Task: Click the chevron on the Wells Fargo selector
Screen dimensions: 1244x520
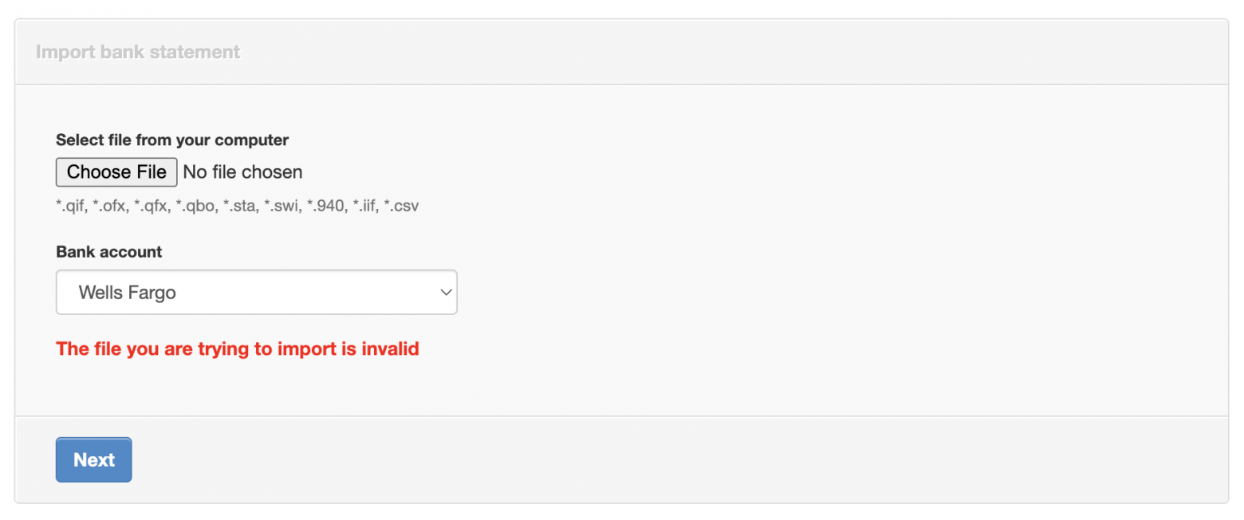Action: pyautogui.click(x=446, y=292)
